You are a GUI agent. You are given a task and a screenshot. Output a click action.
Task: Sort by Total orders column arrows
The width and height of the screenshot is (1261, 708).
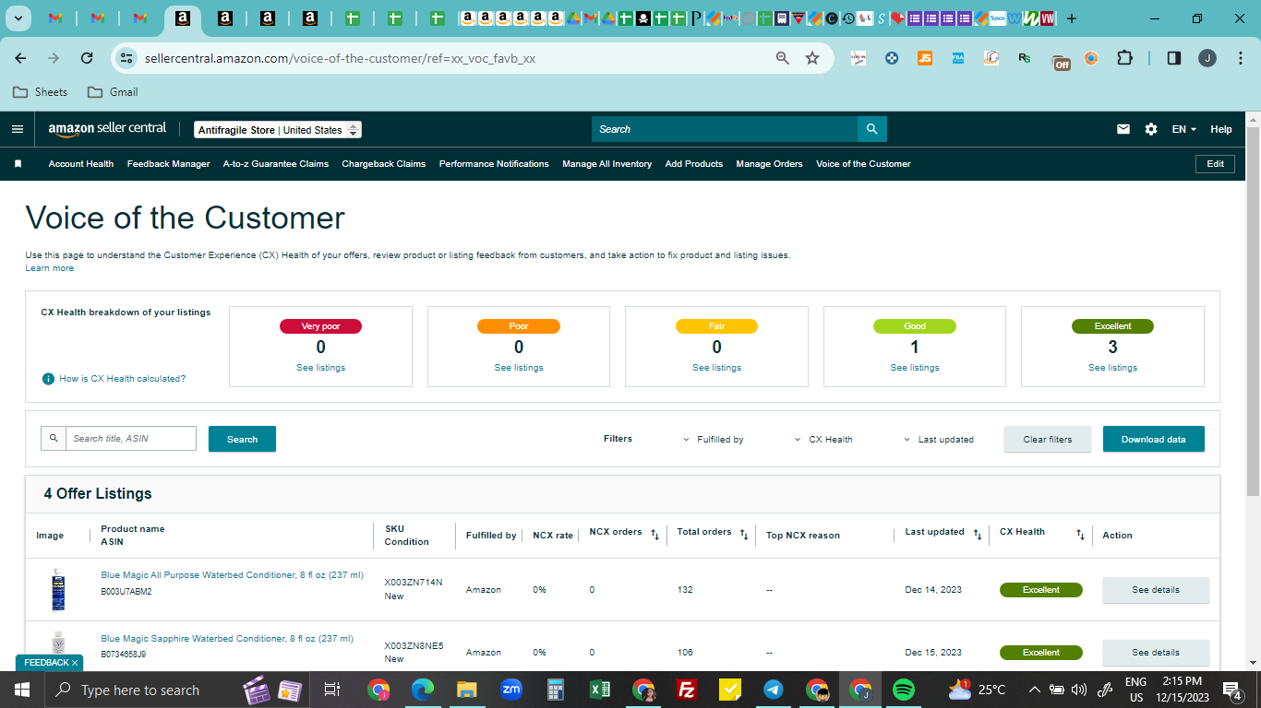pos(744,534)
